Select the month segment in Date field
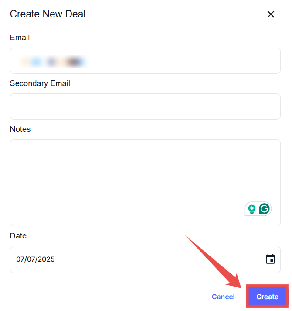This screenshot has height=311, width=292. [x=20, y=259]
